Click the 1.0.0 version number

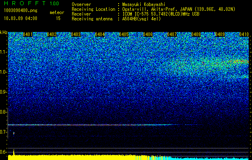click(x=54, y=4)
